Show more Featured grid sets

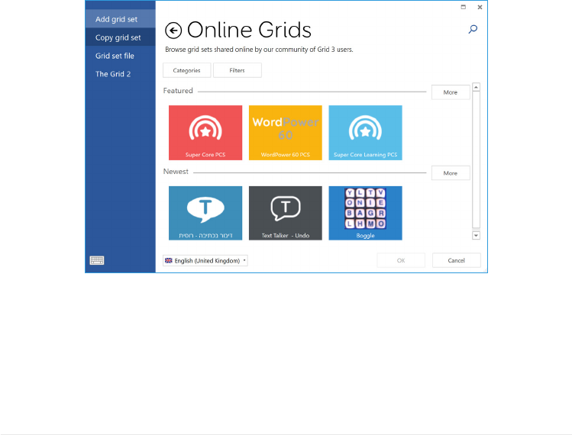(451, 92)
